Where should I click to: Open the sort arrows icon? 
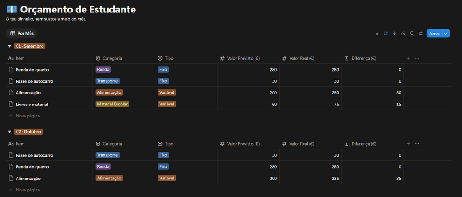tap(386, 34)
